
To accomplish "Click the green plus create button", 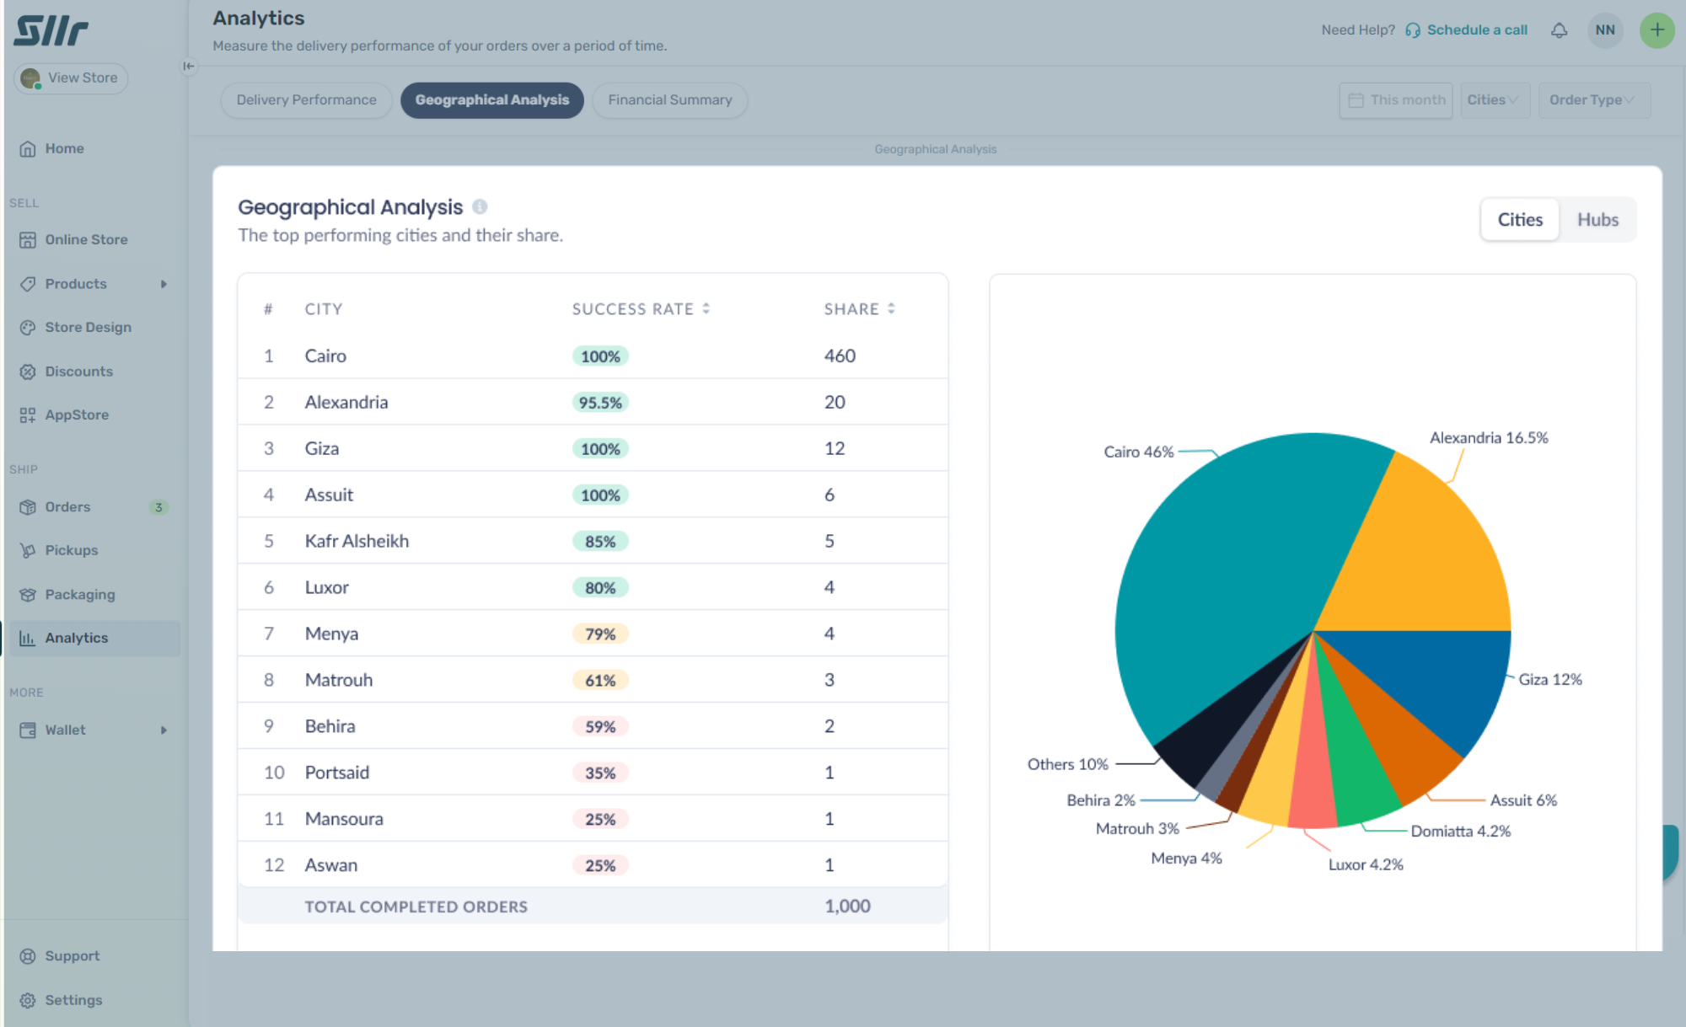I will [x=1656, y=30].
